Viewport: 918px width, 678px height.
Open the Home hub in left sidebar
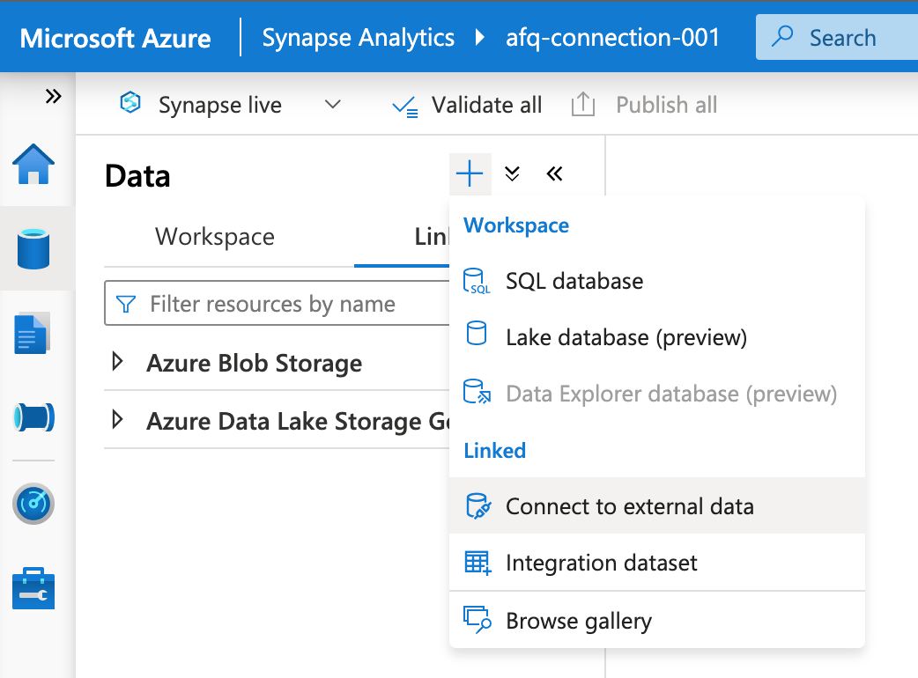(33, 163)
